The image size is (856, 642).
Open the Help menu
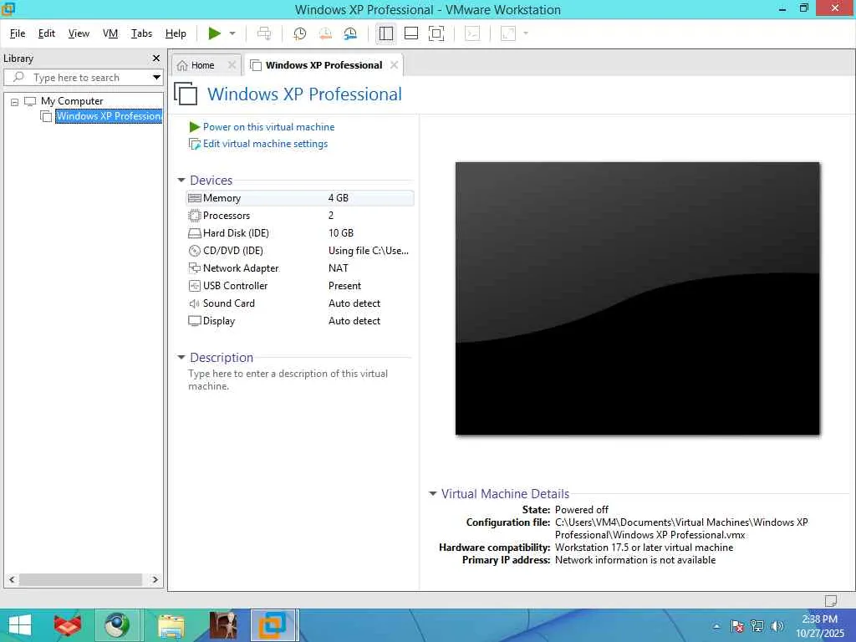[176, 33]
